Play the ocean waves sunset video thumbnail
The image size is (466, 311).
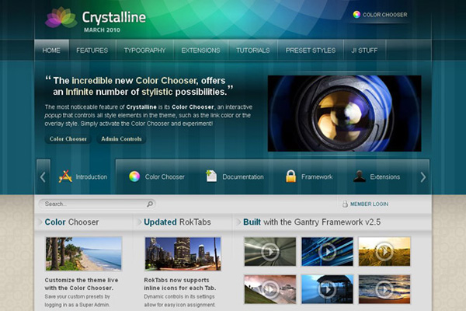tap(384, 289)
